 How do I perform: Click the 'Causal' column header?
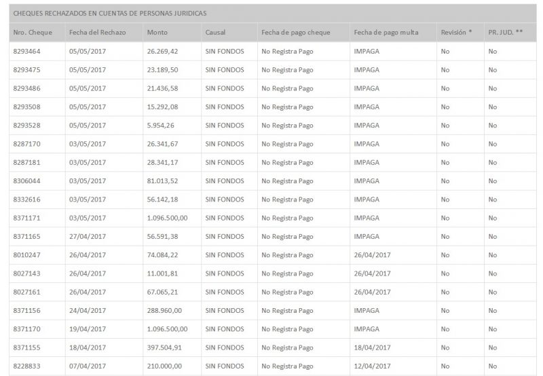tap(215, 32)
